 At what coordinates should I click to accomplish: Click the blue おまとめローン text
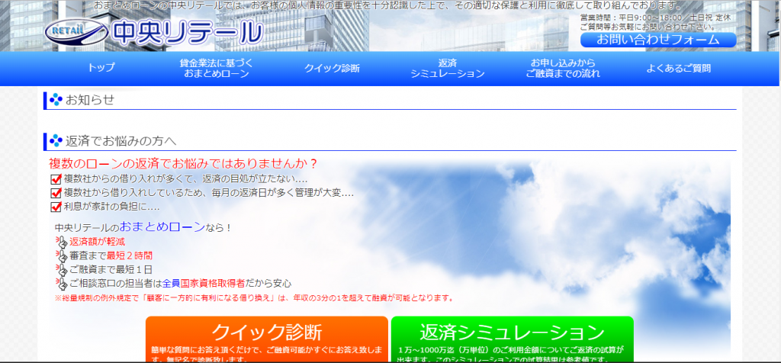[162, 227]
